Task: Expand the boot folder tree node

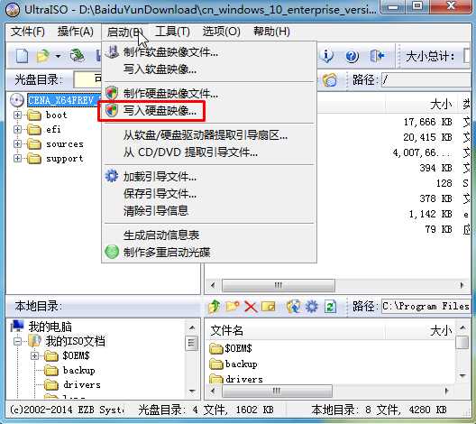Action: click(18, 115)
